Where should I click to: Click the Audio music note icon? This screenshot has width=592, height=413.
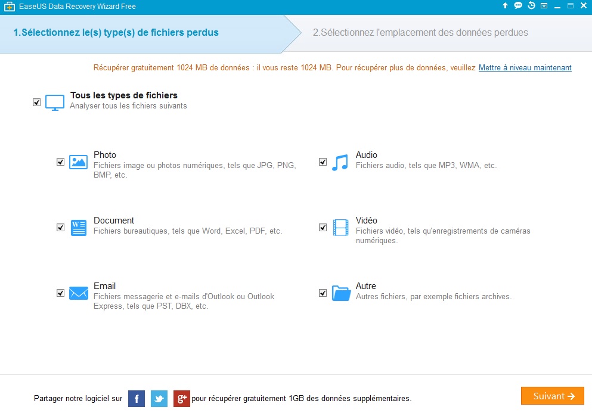click(x=340, y=162)
